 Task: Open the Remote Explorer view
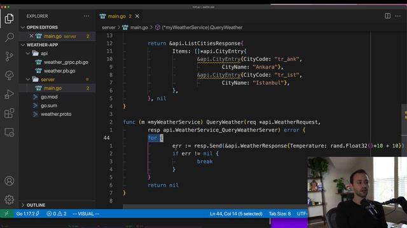tap(9, 132)
